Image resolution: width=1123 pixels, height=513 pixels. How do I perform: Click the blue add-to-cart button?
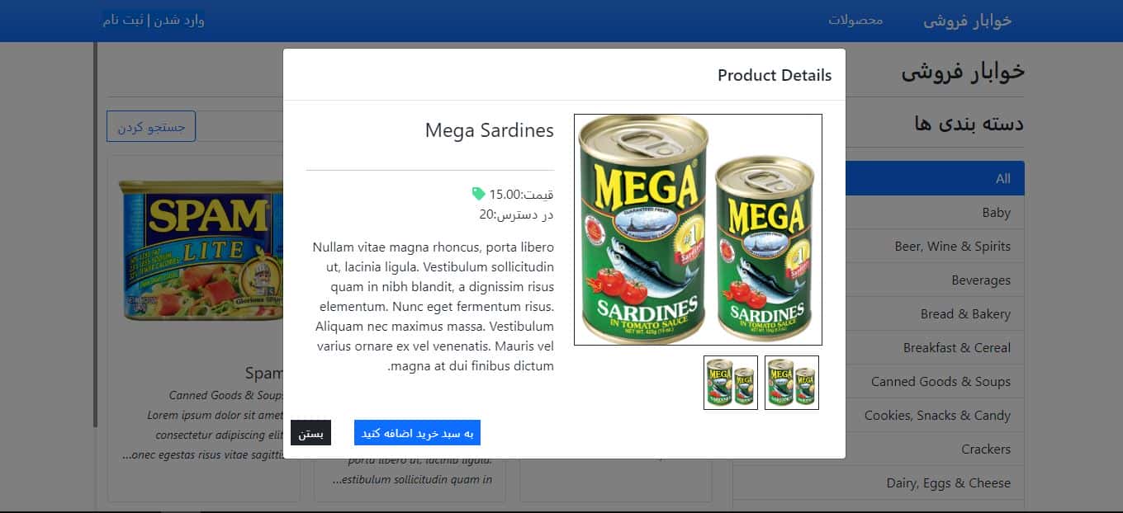pos(417,433)
